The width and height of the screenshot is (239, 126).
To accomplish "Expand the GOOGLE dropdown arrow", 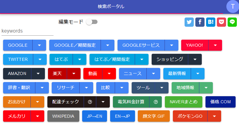I will 39,45.
